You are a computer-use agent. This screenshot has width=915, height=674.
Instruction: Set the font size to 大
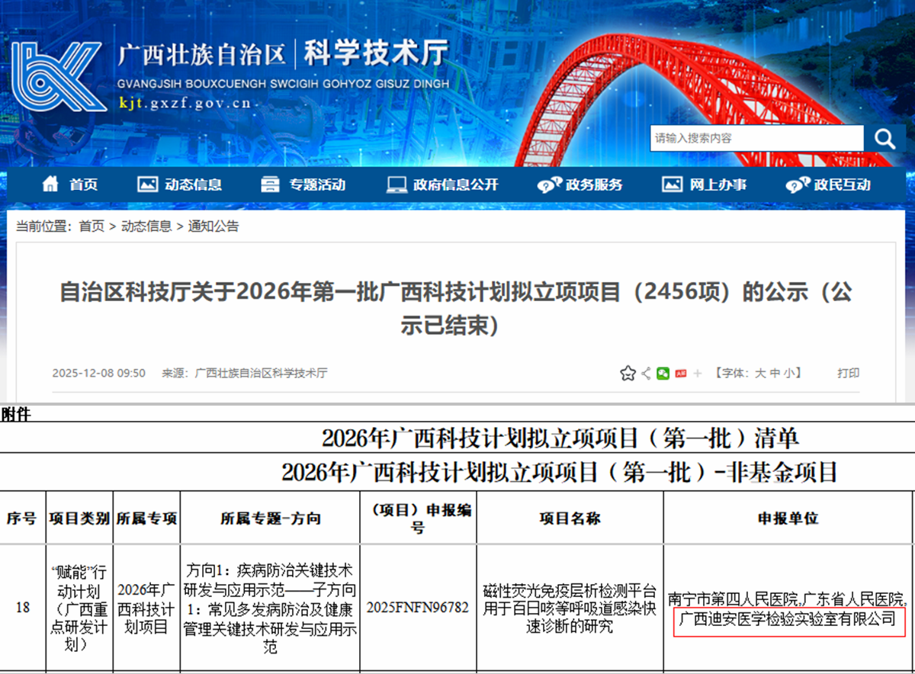tap(760, 374)
